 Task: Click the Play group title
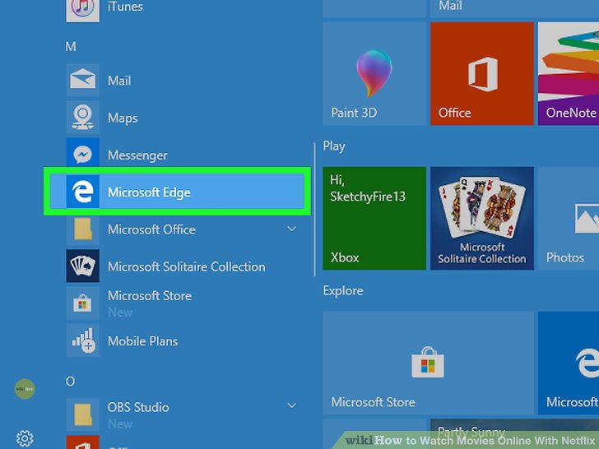334,146
